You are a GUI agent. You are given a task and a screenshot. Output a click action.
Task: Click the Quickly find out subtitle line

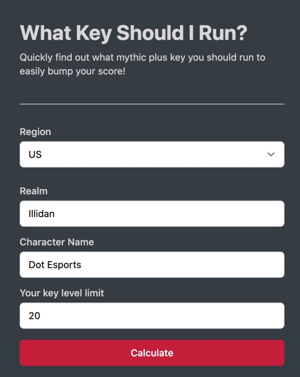142,58
